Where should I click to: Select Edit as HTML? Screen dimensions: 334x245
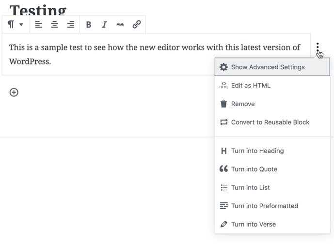point(272,85)
